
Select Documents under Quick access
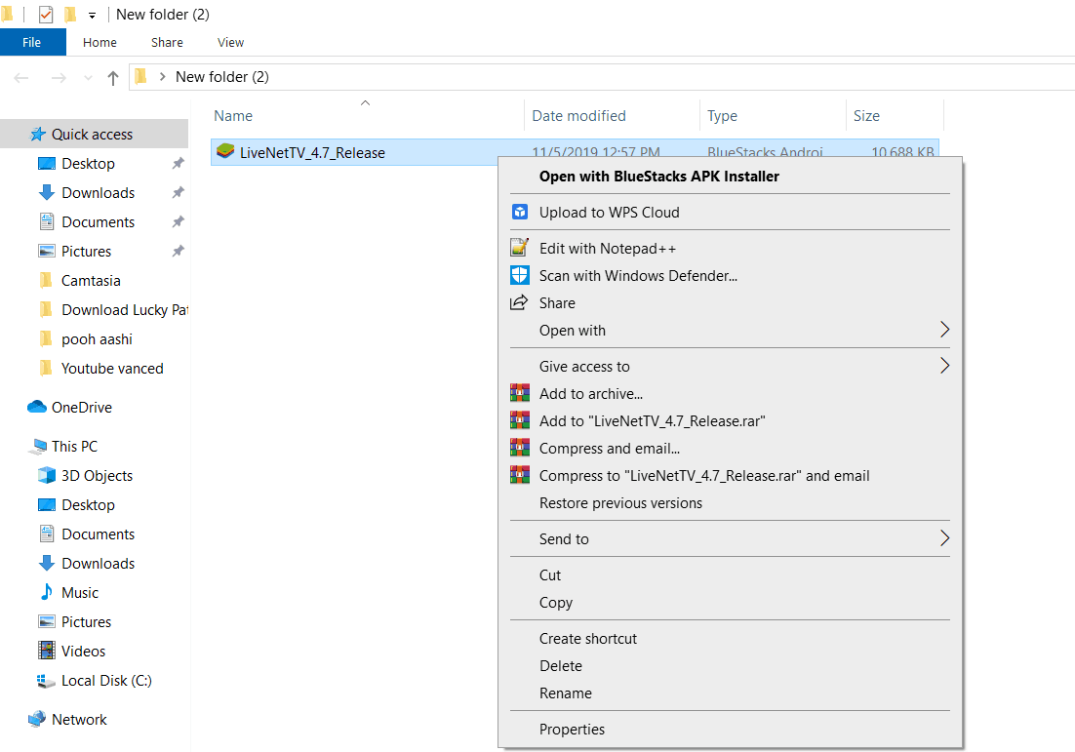click(x=99, y=222)
